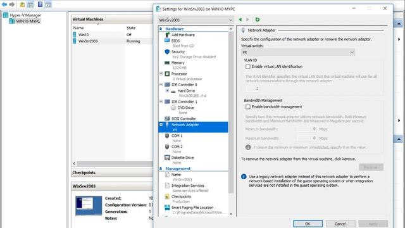Expand the Hard Drive node
This screenshot has height=228, width=405.
167,91
